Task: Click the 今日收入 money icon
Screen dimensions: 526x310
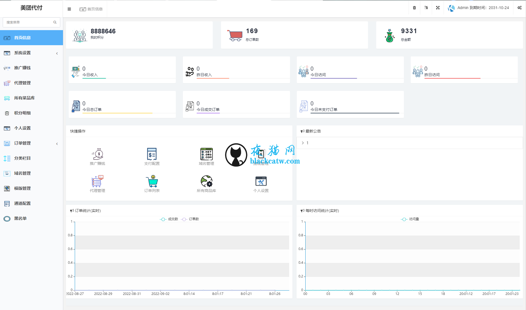Action: click(x=76, y=71)
